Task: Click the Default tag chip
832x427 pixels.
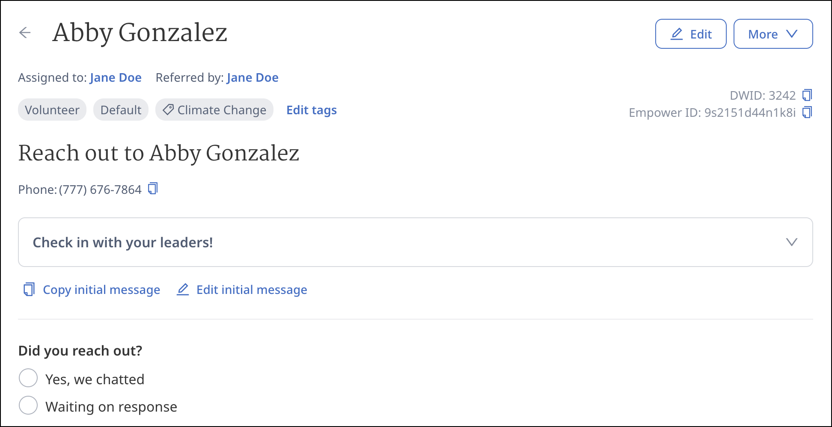Action: [x=121, y=110]
